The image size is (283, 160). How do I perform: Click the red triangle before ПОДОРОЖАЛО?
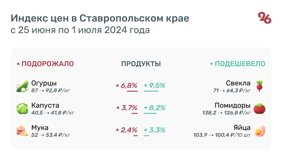coord(18,64)
